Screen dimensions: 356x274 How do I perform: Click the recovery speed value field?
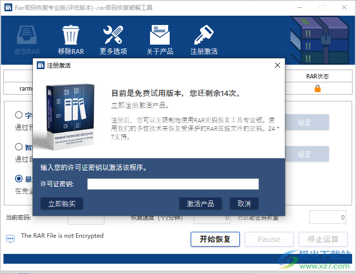coord(212,219)
